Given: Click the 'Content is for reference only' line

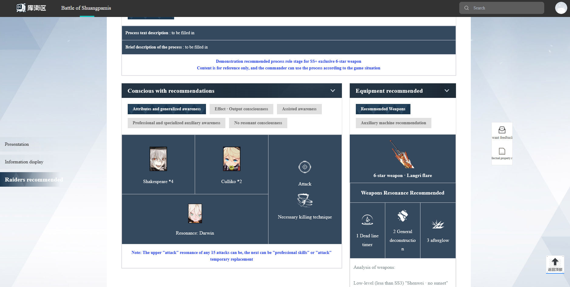Looking at the screenshot, I should [x=288, y=68].
